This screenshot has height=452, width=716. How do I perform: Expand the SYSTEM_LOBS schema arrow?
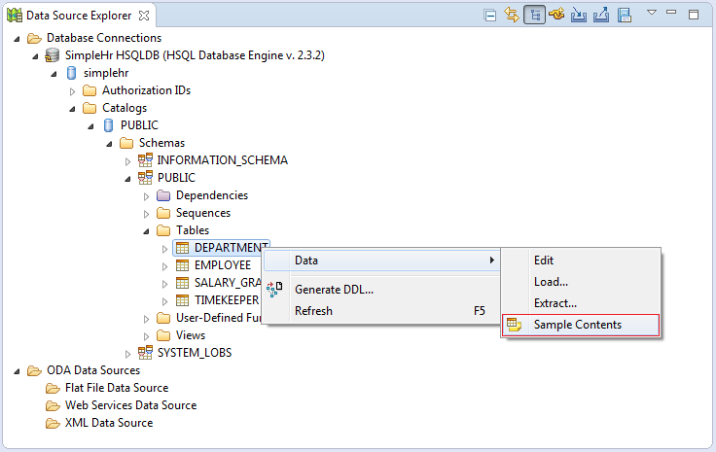(127, 354)
